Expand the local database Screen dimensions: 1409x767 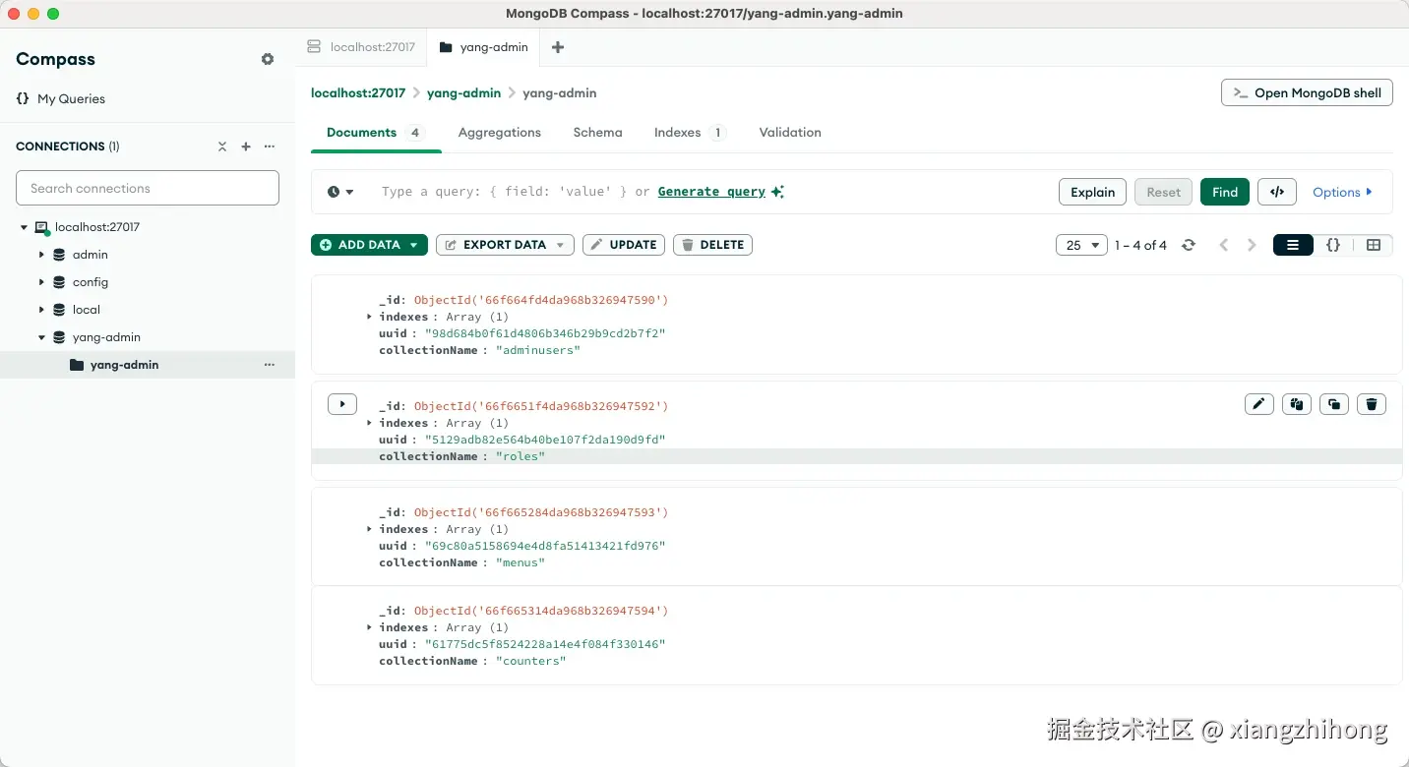(x=41, y=310)
